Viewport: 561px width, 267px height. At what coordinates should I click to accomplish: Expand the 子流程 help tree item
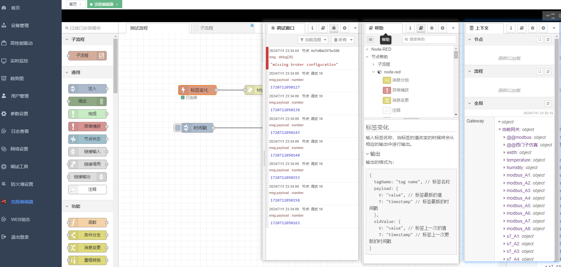(x=373, y=64)
